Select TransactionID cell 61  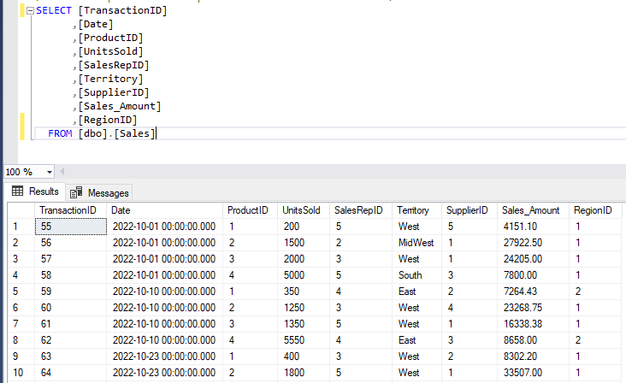coord(71,324)
